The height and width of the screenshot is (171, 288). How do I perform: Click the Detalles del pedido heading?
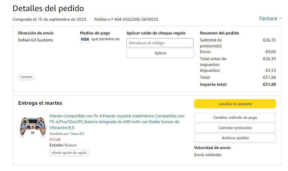[x=48, y=8]
